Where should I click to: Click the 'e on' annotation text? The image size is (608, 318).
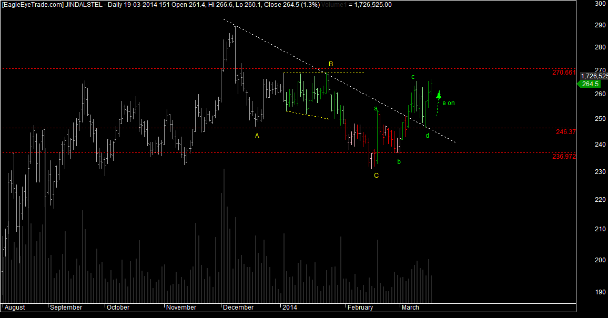pos(448,103)
